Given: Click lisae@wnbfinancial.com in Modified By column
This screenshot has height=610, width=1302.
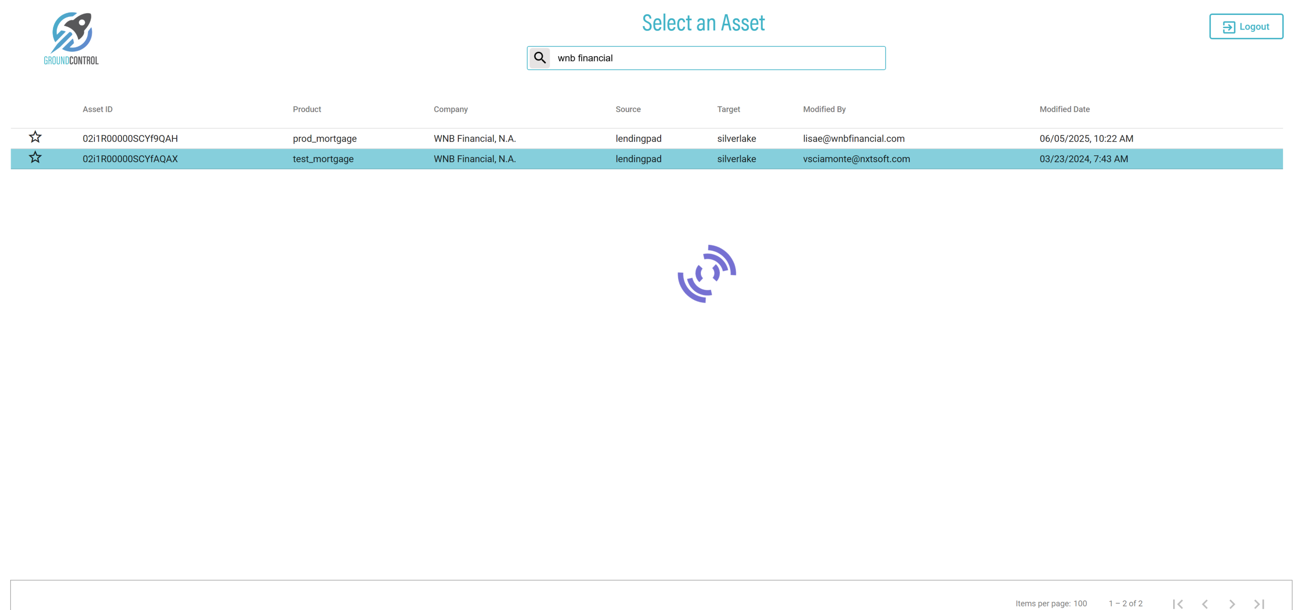Looking at the screenshot, I should (853, 138).
